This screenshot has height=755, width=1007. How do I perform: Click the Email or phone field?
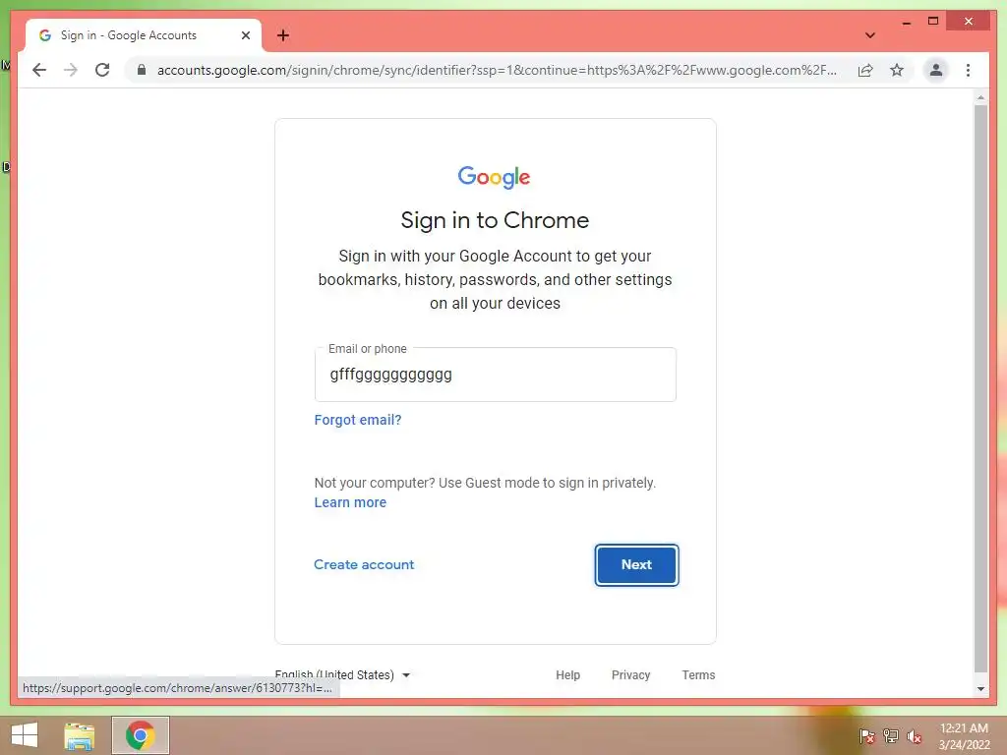(x=496, y=375)
